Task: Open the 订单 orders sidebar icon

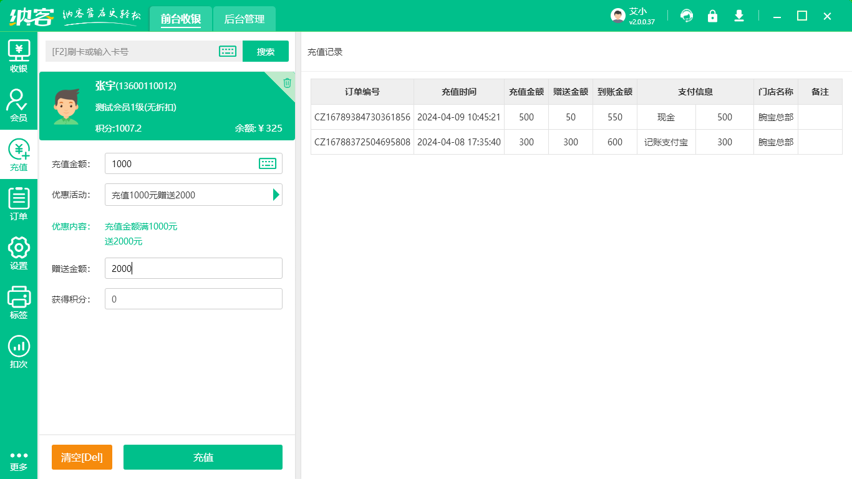Action: 19,204
